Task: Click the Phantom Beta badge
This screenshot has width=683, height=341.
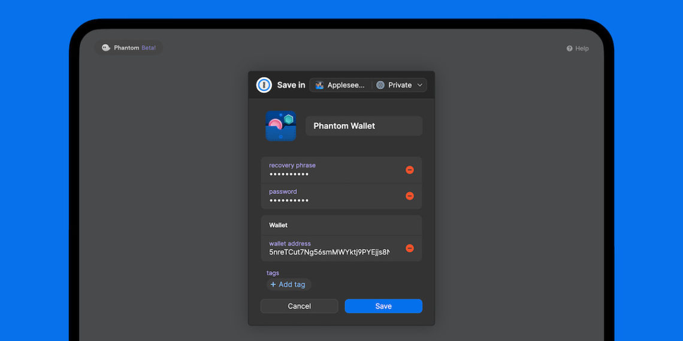Action: click(x=128, y=48)
